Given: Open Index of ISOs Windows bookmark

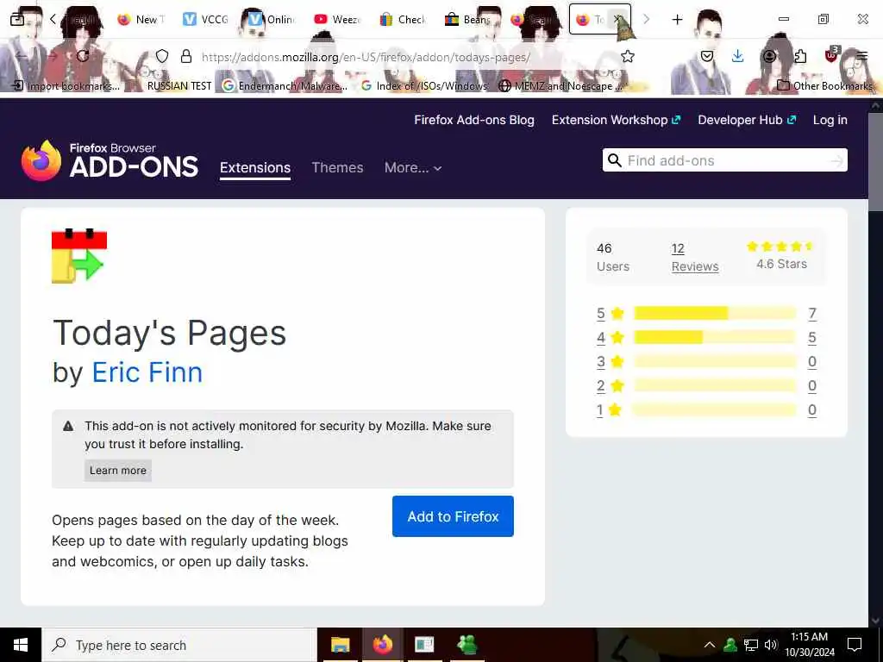Looking at the screenshot, I should point(424,85).
